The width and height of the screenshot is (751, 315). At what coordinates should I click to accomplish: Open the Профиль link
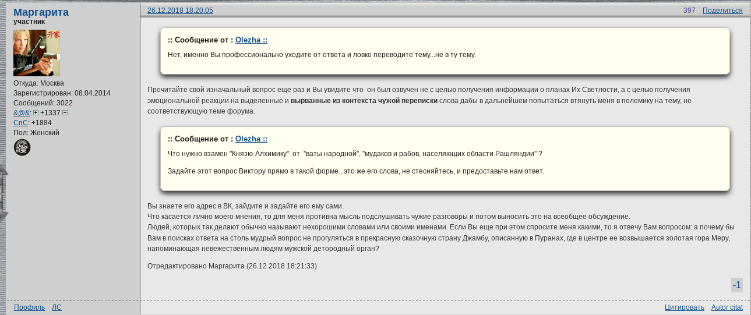(x=29, y=307)
